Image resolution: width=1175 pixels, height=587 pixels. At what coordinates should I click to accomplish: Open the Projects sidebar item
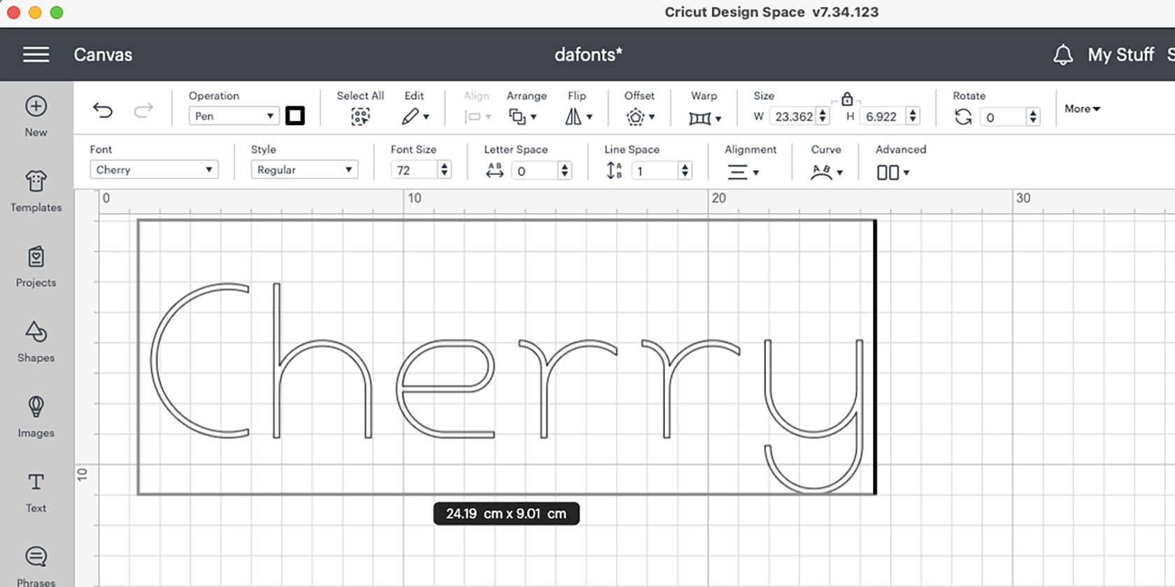tap(36, 267)
